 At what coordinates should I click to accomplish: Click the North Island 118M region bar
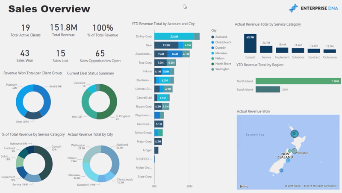[298, 81]
